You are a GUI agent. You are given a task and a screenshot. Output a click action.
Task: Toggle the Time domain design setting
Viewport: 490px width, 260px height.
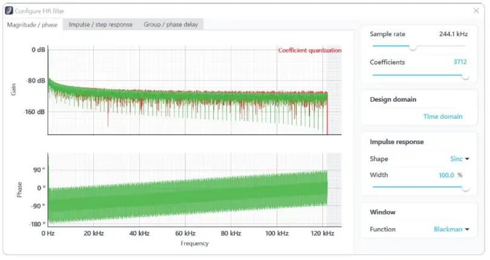[443, 116]
